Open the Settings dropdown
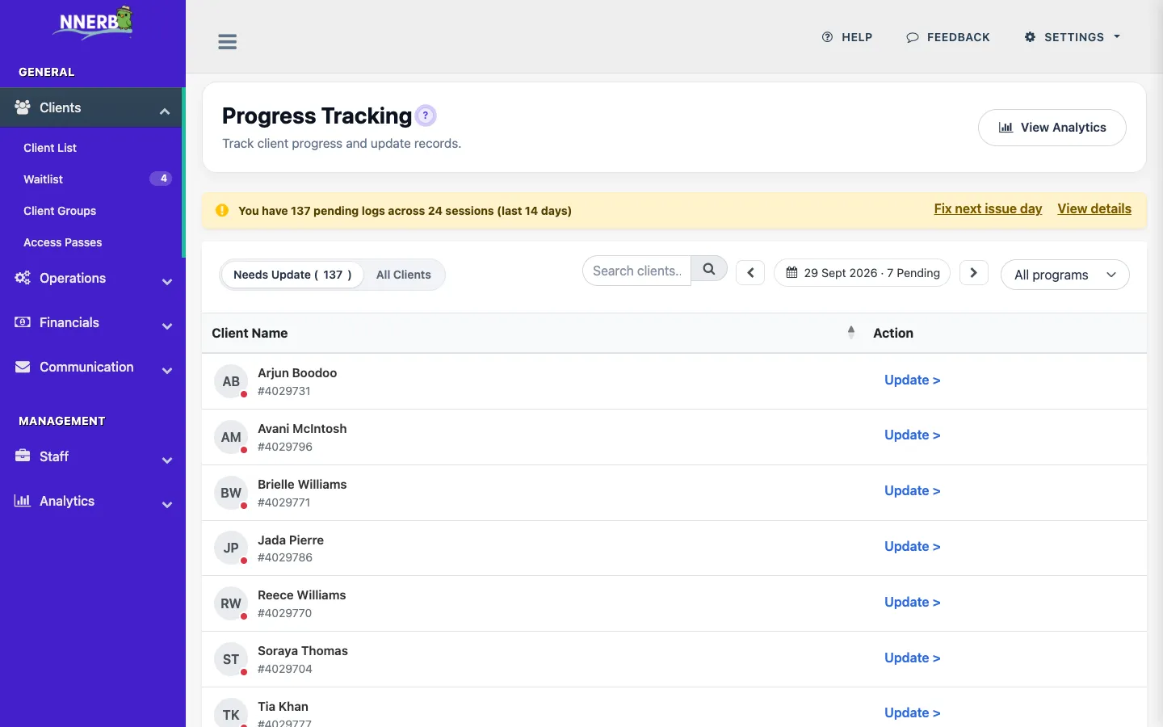 tap(1073, 37)
